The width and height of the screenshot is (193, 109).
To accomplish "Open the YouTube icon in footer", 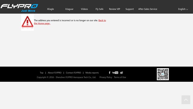I will (x=115, y=73).
